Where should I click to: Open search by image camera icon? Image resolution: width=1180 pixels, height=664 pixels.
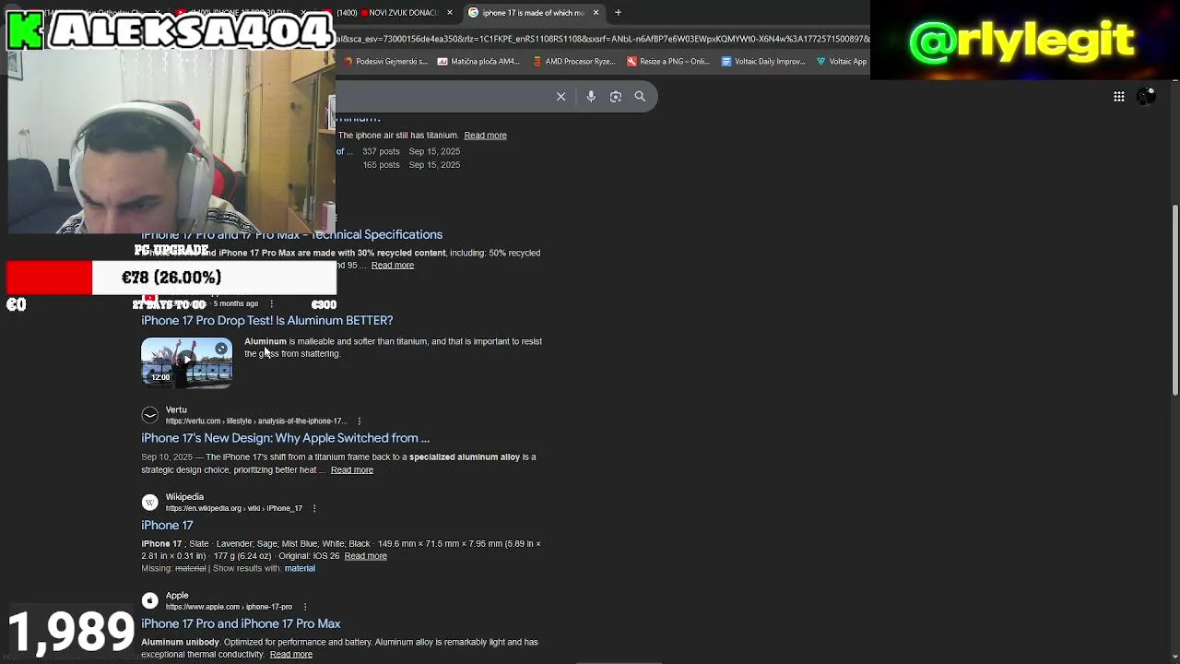[x=616, y=96]
